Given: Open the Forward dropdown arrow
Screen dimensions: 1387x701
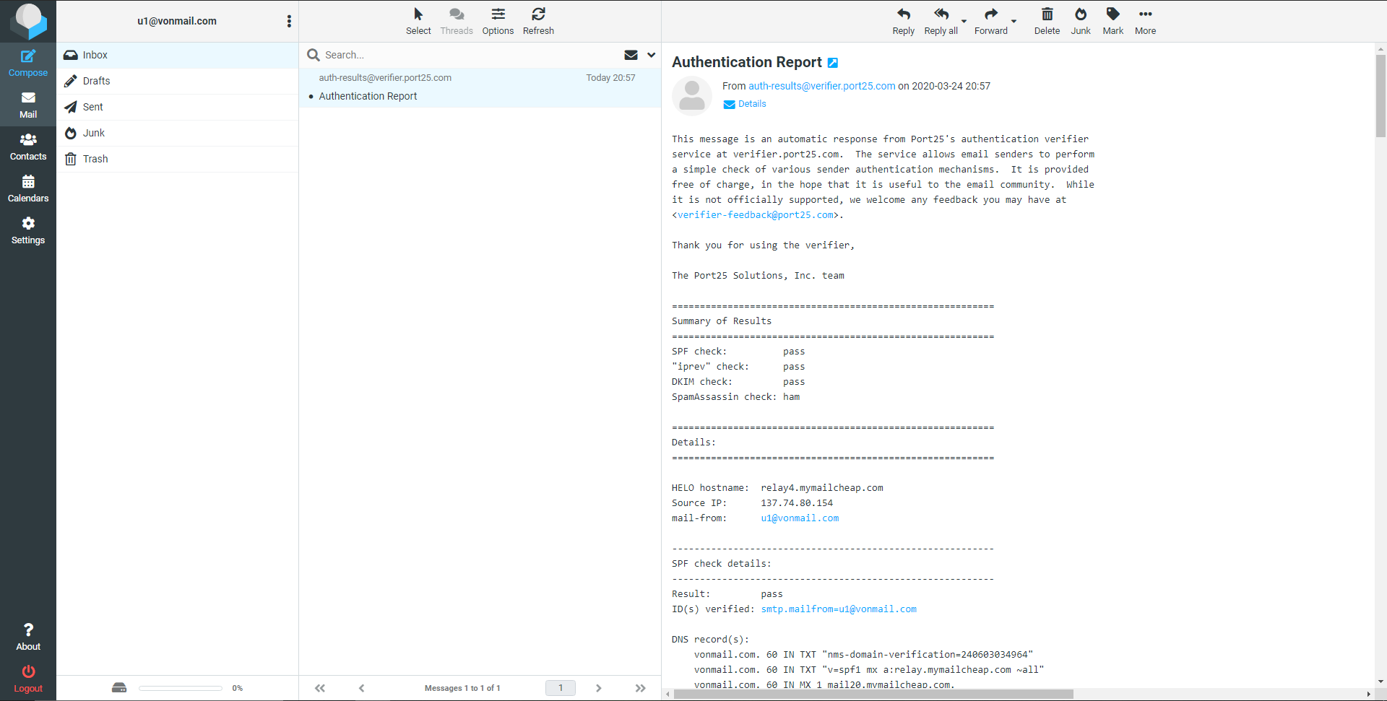Looking at the screenshot, I should coord(1014,21).
